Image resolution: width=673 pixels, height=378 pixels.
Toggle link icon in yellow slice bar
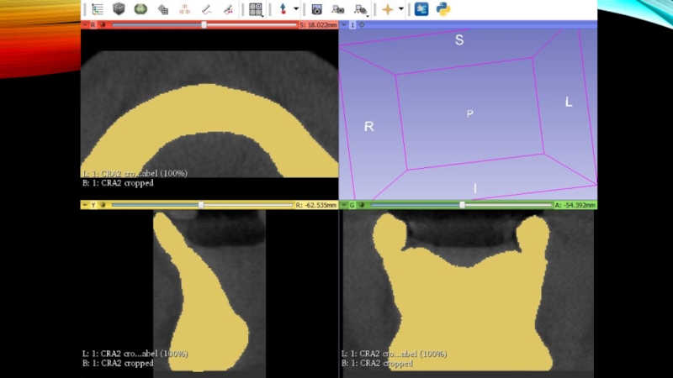pyautogui.click(x=103, y=205)
